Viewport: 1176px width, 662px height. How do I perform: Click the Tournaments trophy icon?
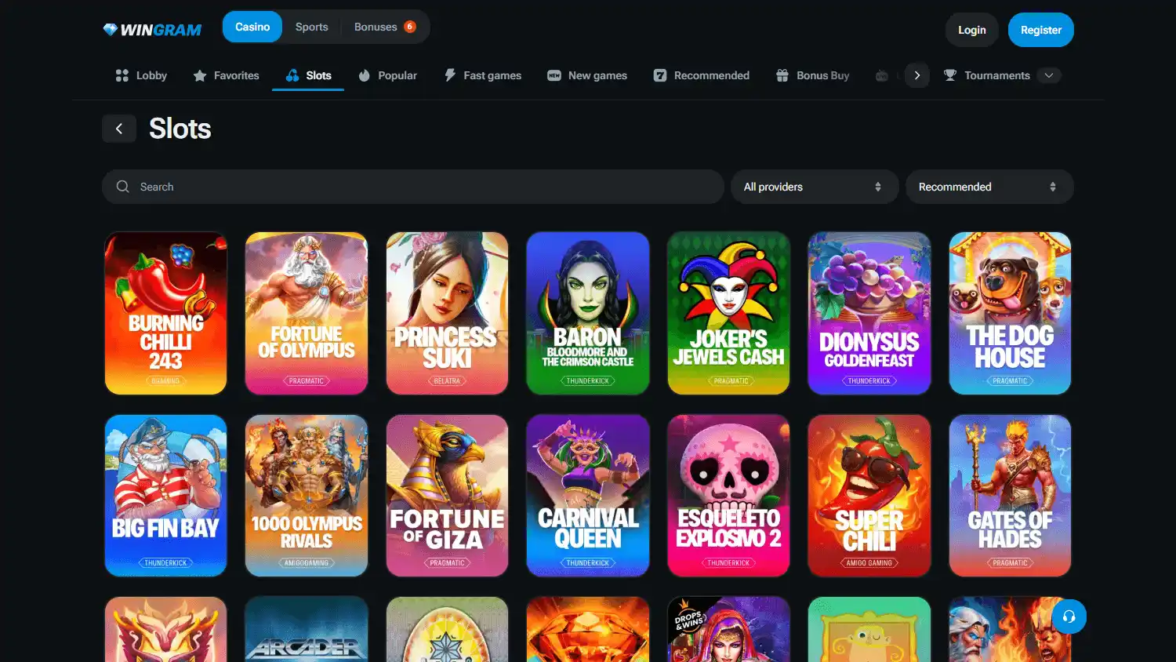click(x=950, y=75)
